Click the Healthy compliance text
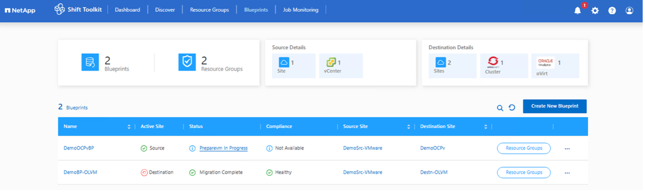The height and width of the screenshot is (192, 645). click(x=284, y=173)
